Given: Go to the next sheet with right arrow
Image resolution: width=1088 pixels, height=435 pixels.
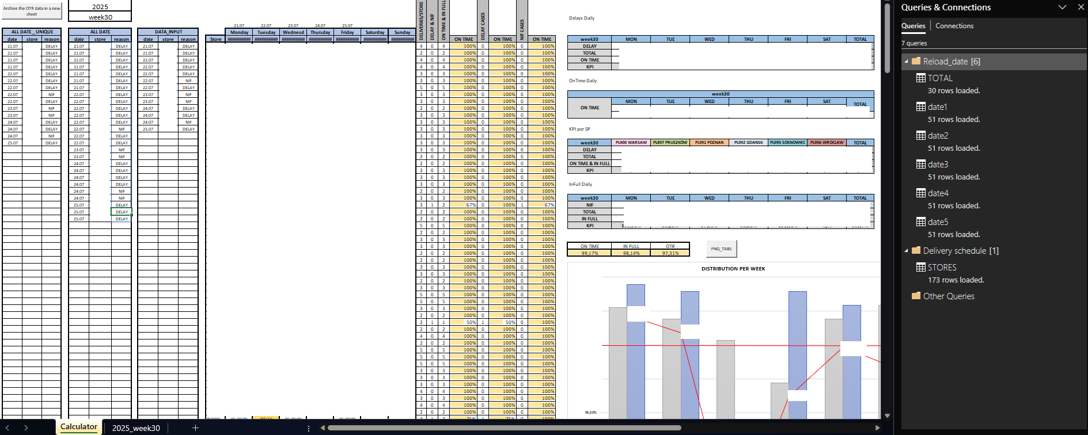Looking at the screenshot, I should click(x=26, y=428).
